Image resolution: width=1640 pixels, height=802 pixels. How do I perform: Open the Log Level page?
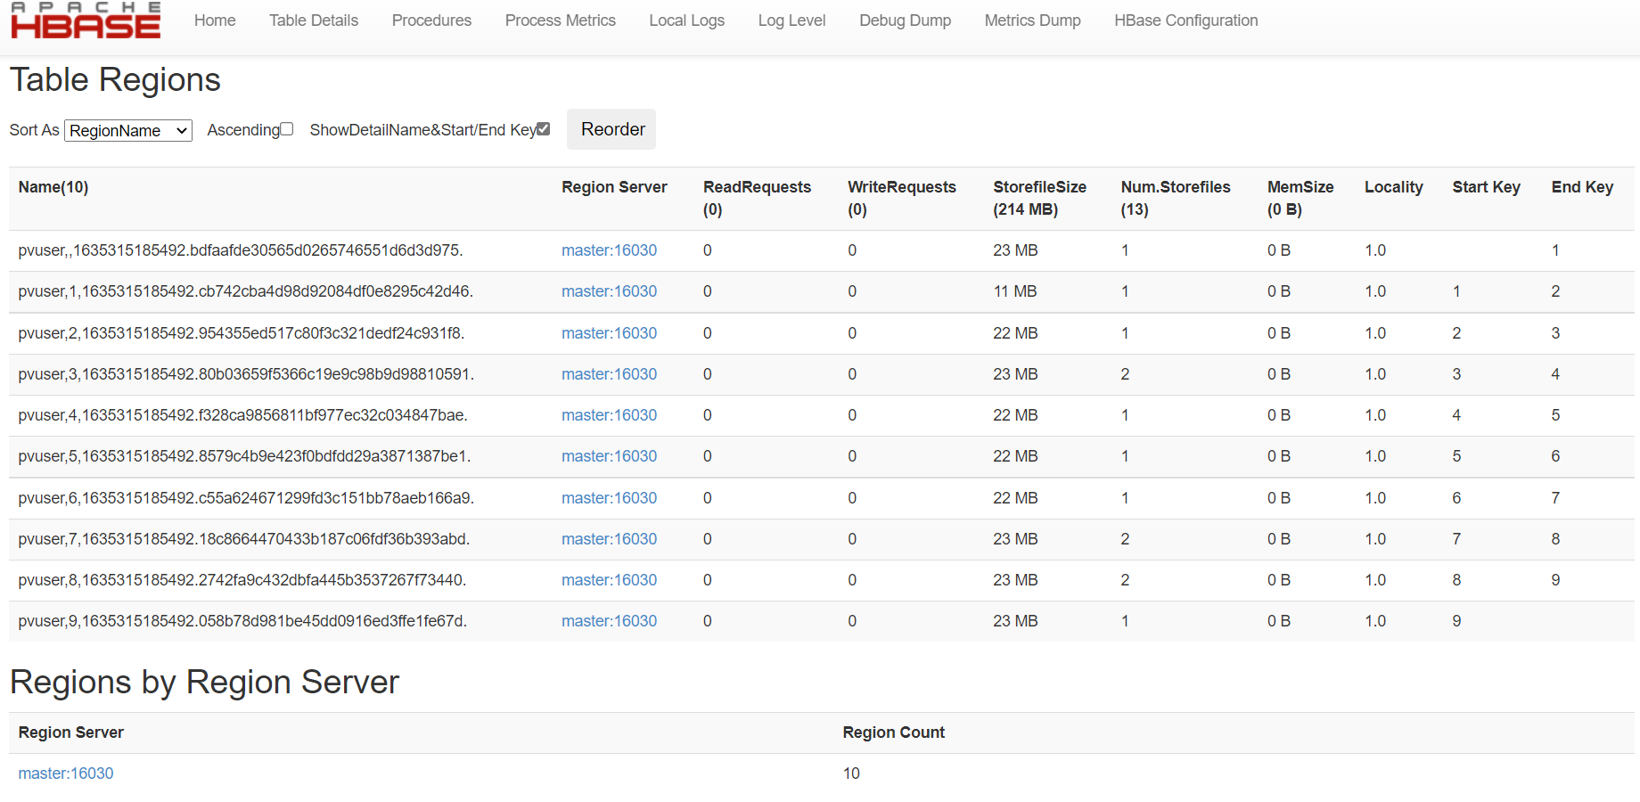[791, 20]
